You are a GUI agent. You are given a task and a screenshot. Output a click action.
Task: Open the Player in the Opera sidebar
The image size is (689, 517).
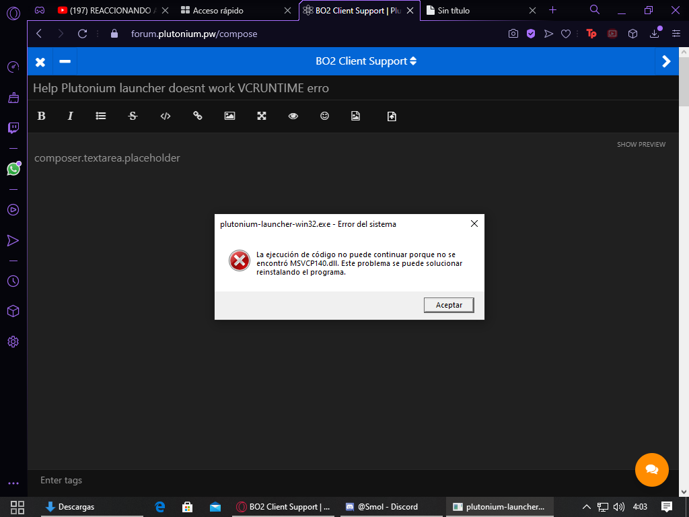pyautogui.click(x=13, y=210)
